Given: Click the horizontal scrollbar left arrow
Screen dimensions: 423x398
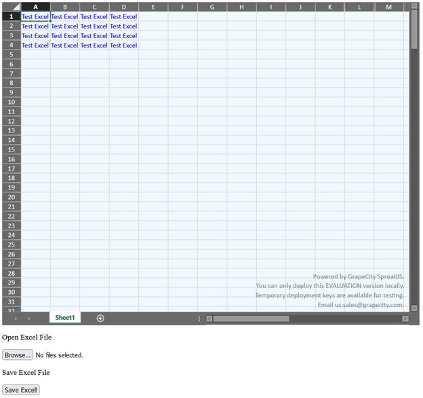Looking at the screenshot, I should coord(209,319).
